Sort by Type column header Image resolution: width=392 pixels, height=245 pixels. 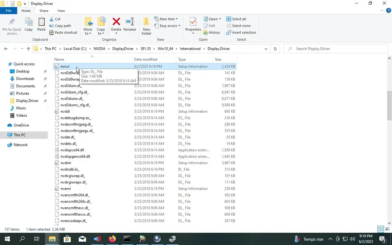pyautogui.click(x=195, y=59)
